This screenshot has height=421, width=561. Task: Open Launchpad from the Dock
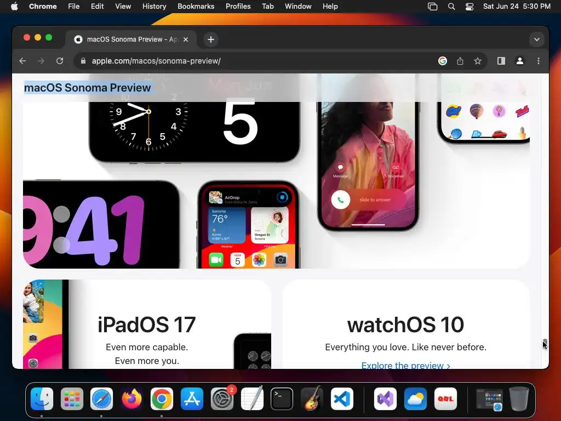coord(72,399)
